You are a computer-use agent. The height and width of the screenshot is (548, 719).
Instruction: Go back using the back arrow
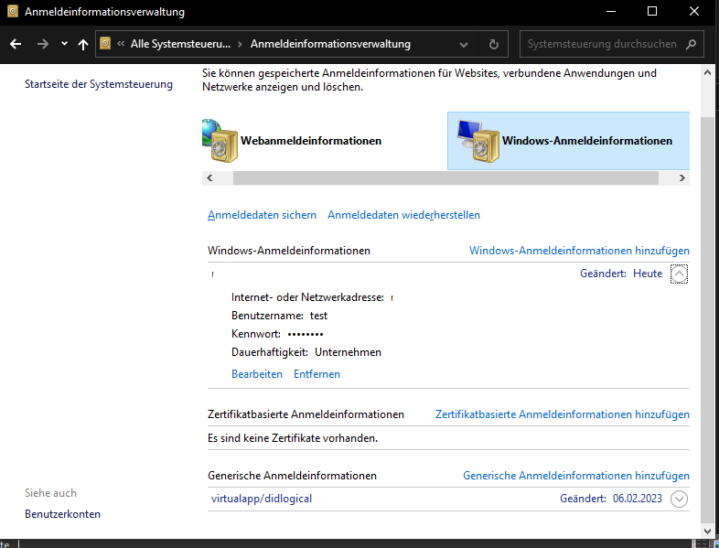point(16,44)
